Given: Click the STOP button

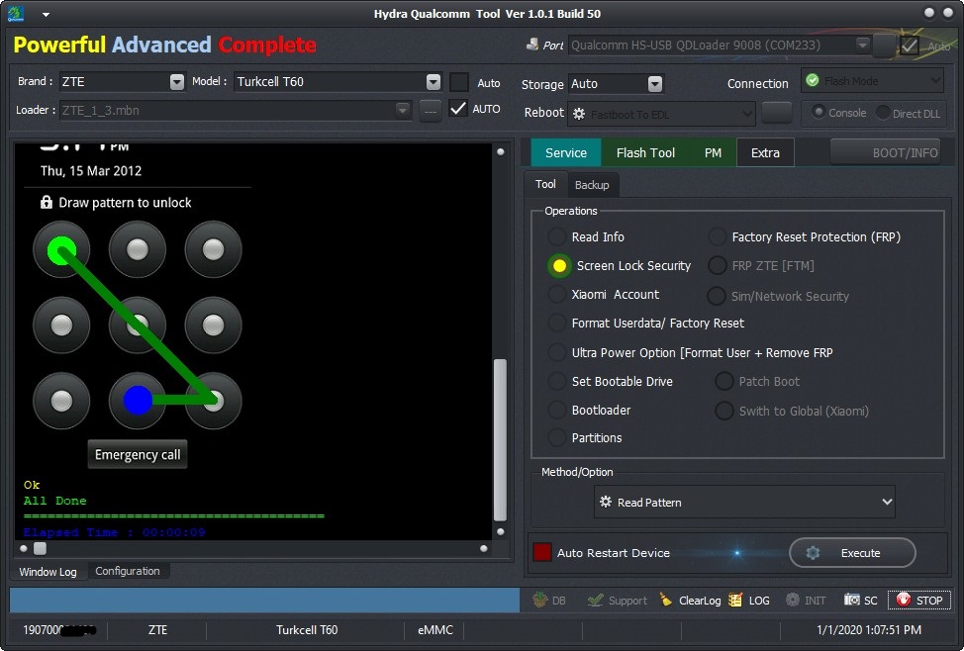Looking at the screenshot, I should click(x=919, y=600).
